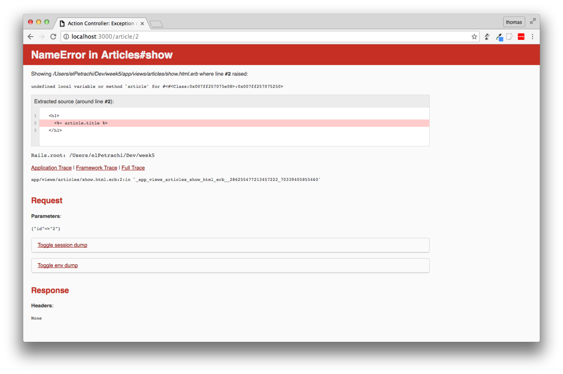Click the app/views/articles/show.html.erb trace line
The image size is (563, 374).
point(176,180)
